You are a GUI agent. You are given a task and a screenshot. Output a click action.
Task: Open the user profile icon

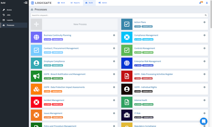tap(207, 3)
